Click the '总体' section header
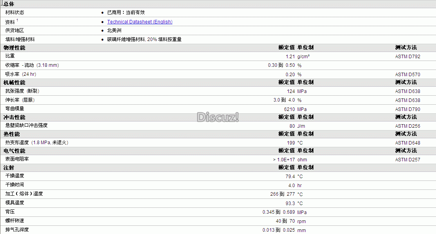Viewport: 436px width, 234px height. pyautogui.click(x=9, y=4)
